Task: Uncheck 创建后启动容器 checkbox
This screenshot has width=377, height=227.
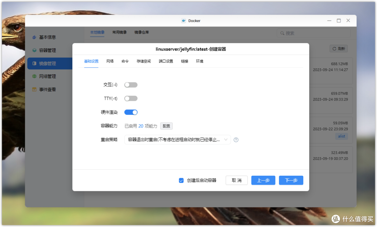Action: (x=181, y=180)
